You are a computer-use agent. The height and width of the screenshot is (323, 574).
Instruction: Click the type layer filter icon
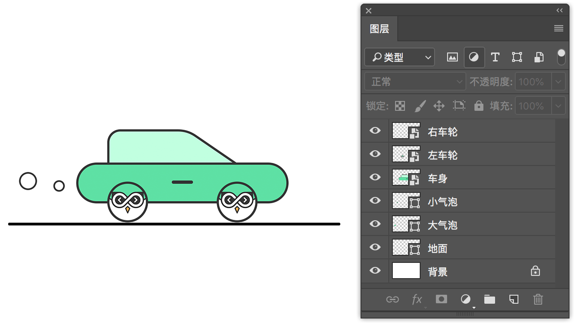click(x=495, y=57)
